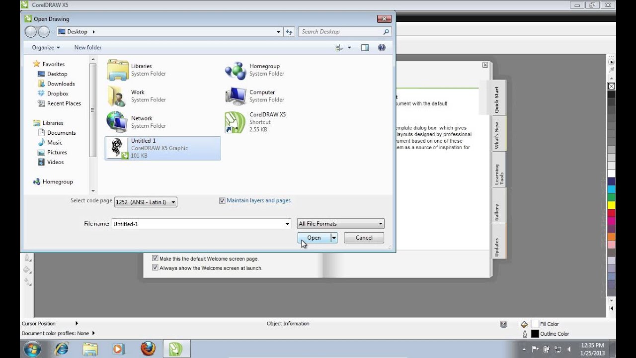
Task: Open the Homegroup system folder in file list
Action: (254, 70)
